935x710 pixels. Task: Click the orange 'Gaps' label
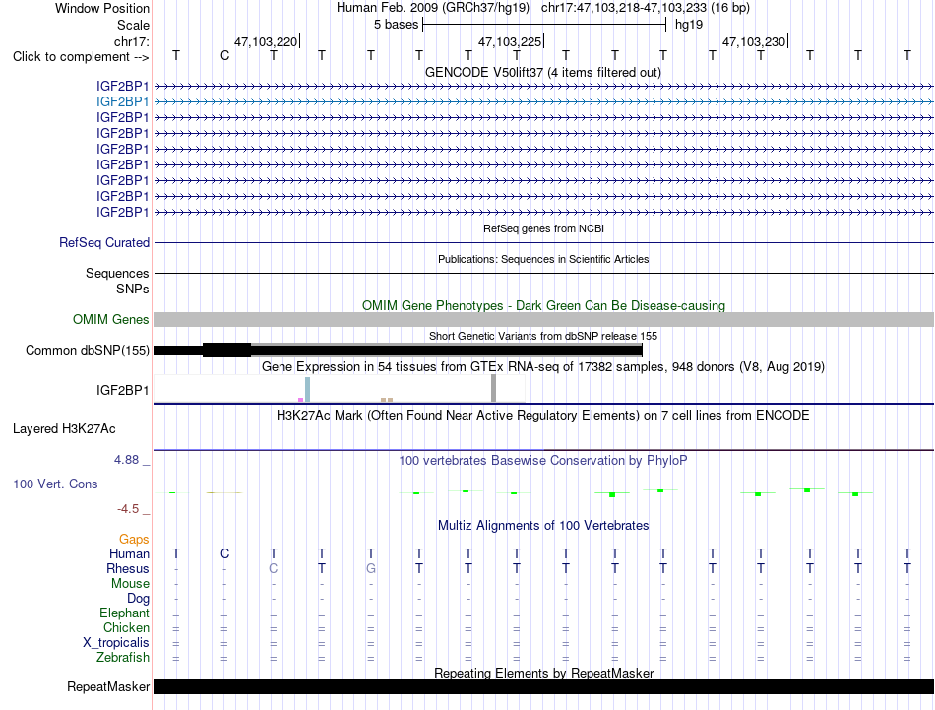134,540
